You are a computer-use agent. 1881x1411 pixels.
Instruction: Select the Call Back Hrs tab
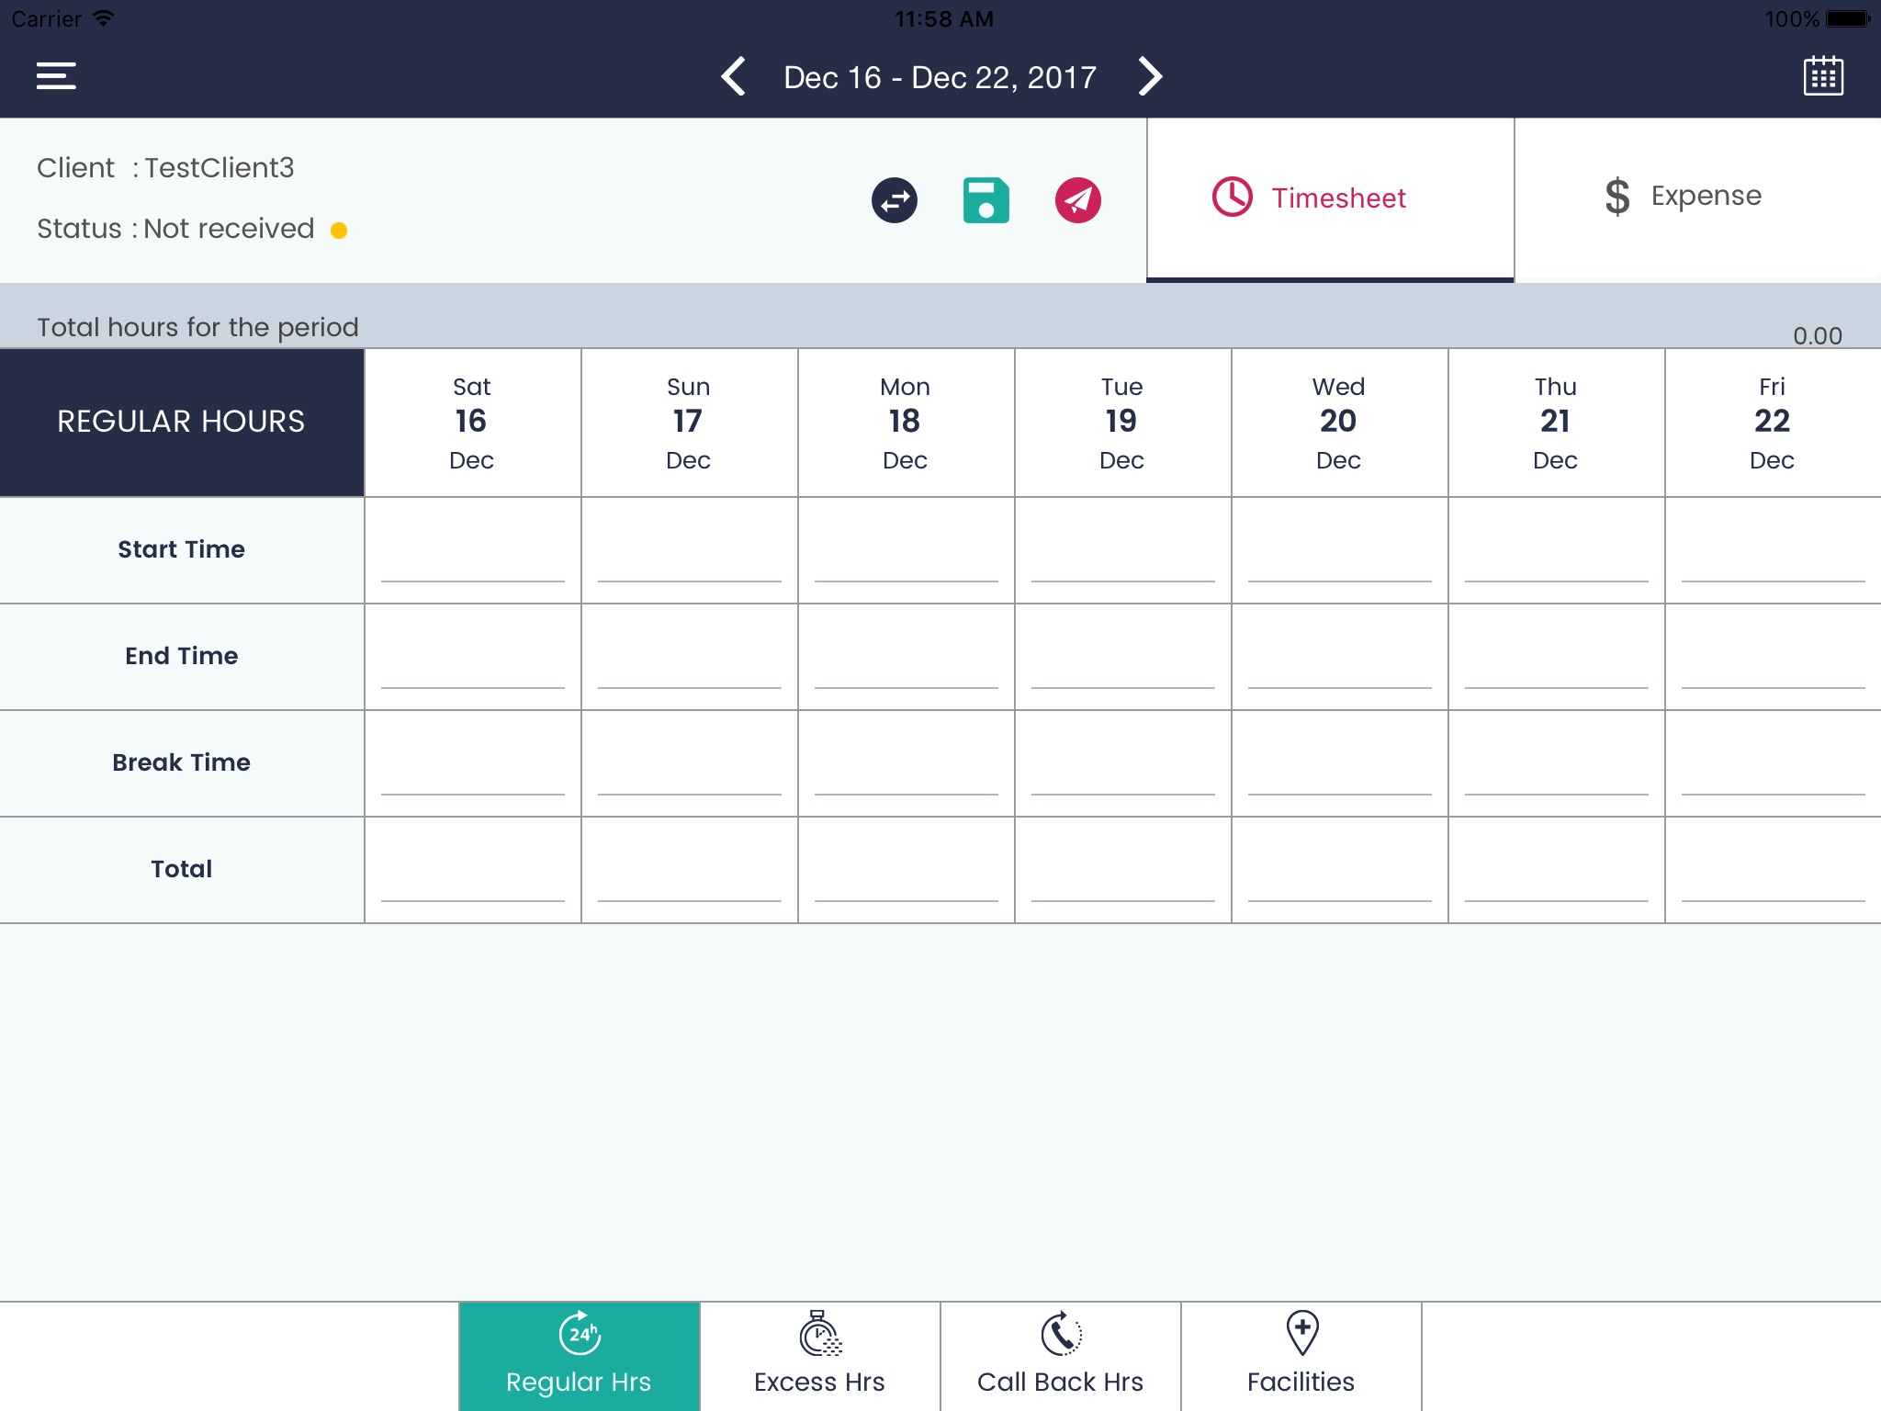(x=1061, y=1356)
